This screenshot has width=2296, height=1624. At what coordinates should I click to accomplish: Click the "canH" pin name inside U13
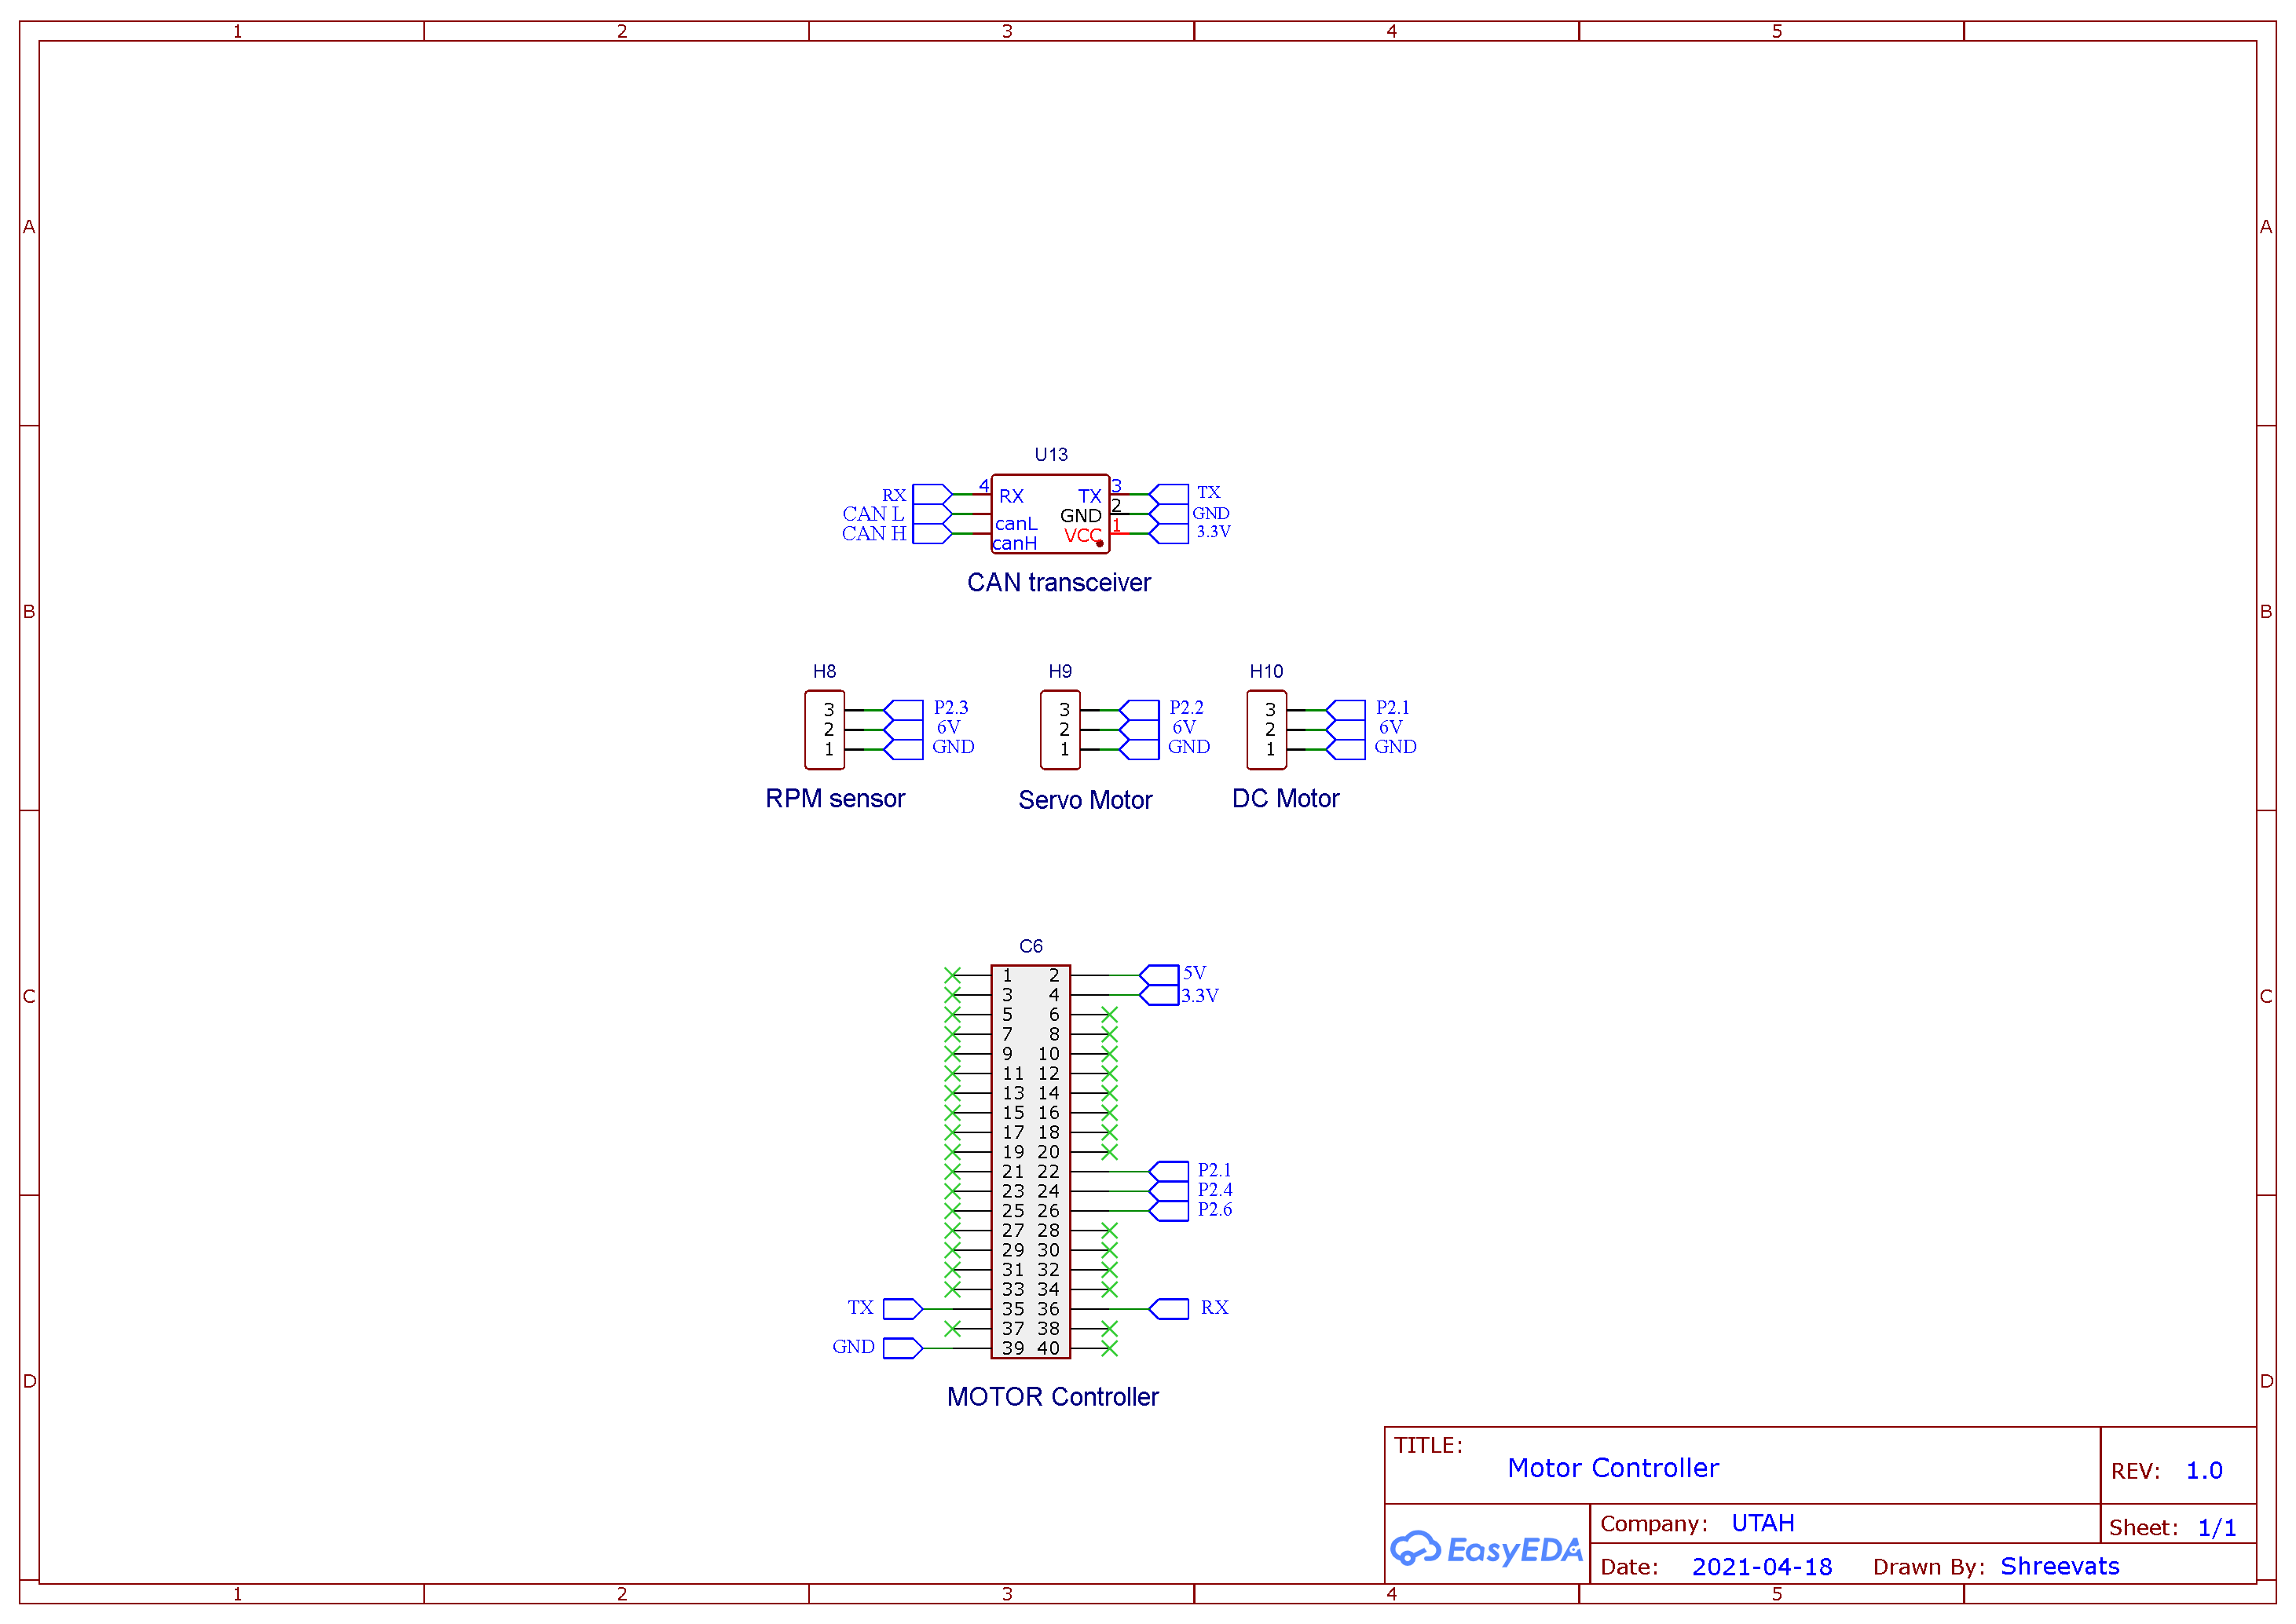(x=1015, y=543)
